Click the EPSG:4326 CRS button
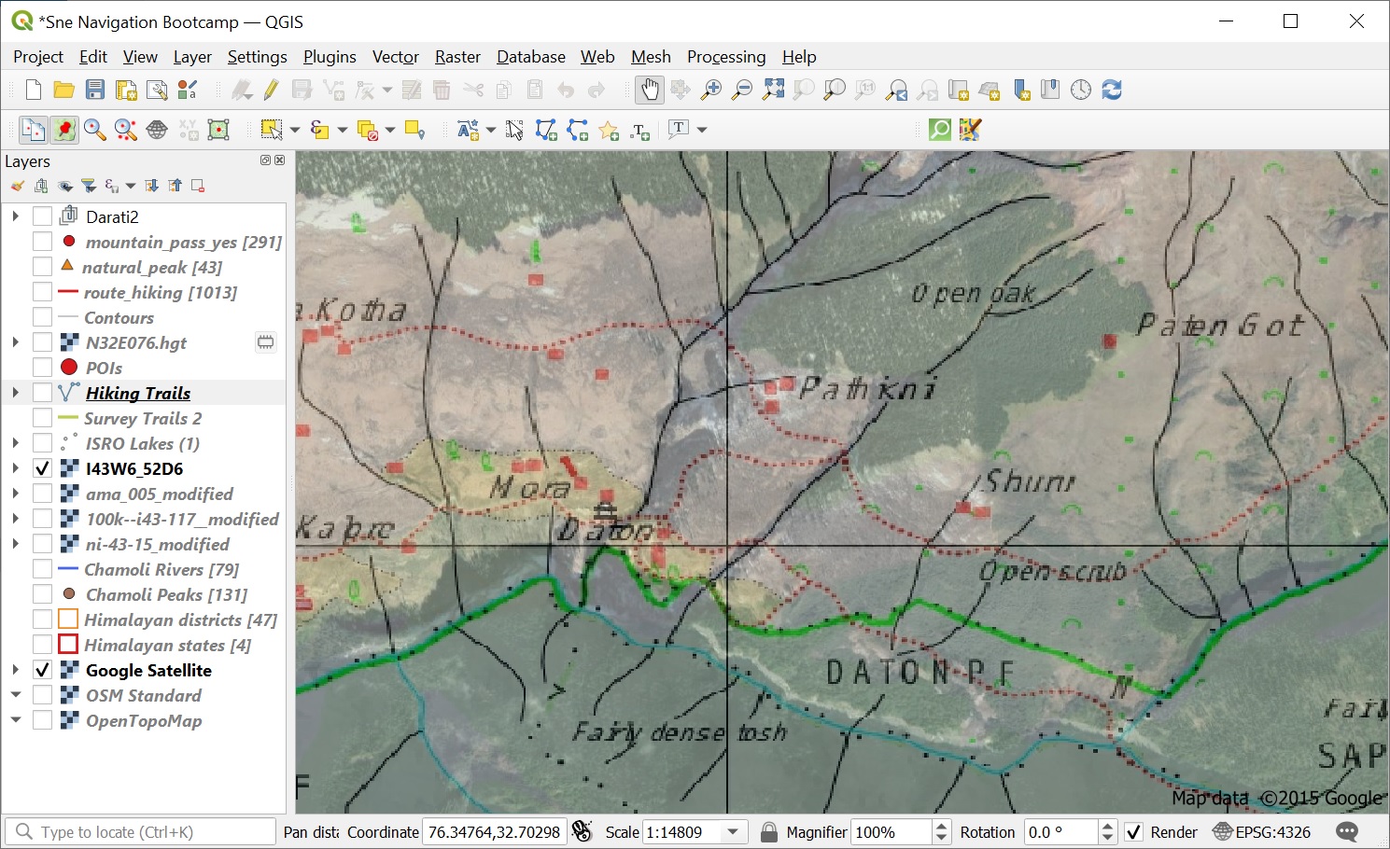This screenshot has width=1390, height=849. [x=1261, y=832]
